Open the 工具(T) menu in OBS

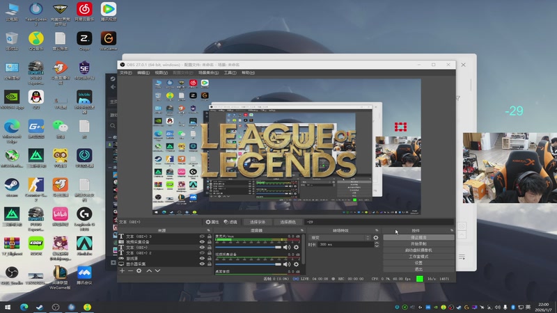tap(230, 73)
